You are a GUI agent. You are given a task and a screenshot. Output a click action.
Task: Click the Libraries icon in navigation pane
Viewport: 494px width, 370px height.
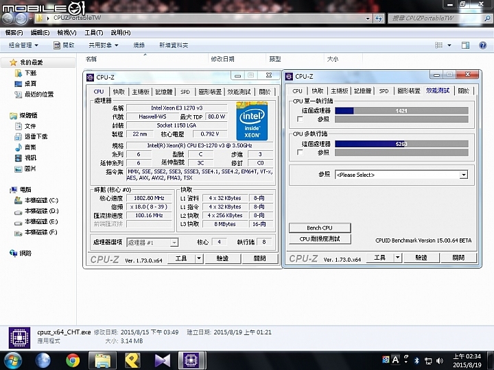coord(13,116)
